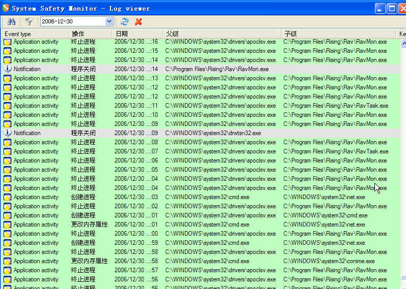
Task: Click 创建进程 in the :59 row
Action: pos(84,243)
